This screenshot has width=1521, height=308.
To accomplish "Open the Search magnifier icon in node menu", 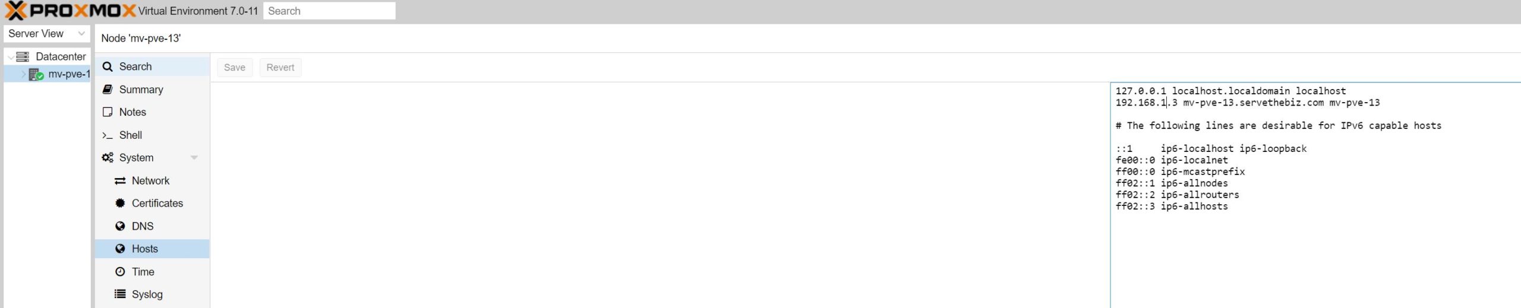I will click(108, 67).
